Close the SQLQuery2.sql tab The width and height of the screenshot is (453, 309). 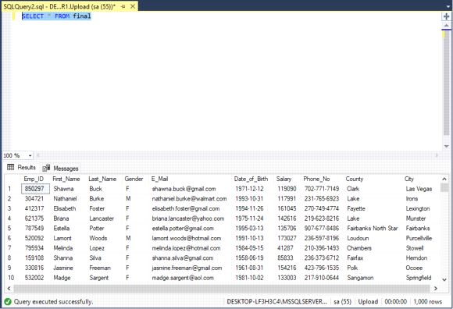133,6
